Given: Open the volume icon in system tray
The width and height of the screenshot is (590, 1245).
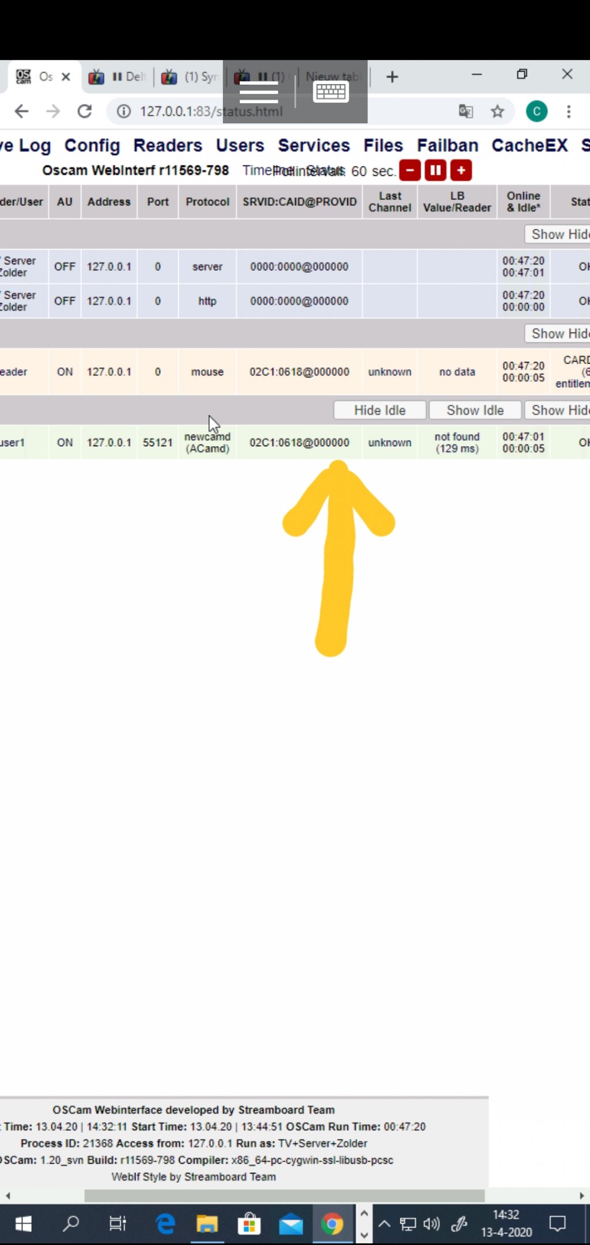Looking at the screenshot, I should (431, 1223).
